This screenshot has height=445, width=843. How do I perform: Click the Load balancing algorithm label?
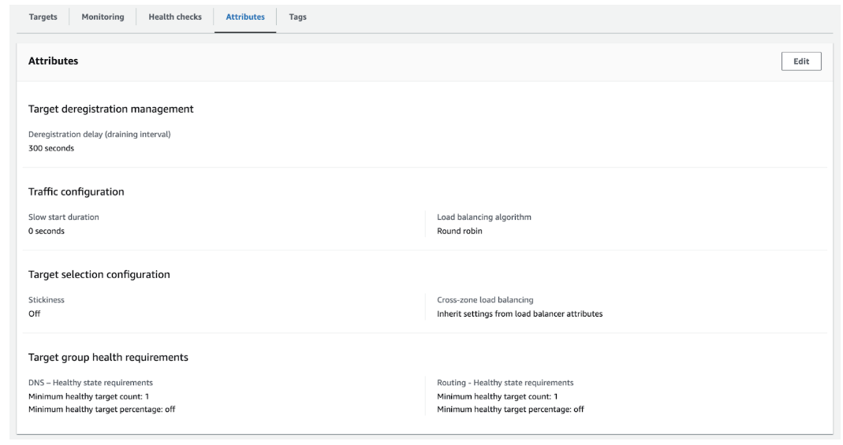tap(483, 217)
